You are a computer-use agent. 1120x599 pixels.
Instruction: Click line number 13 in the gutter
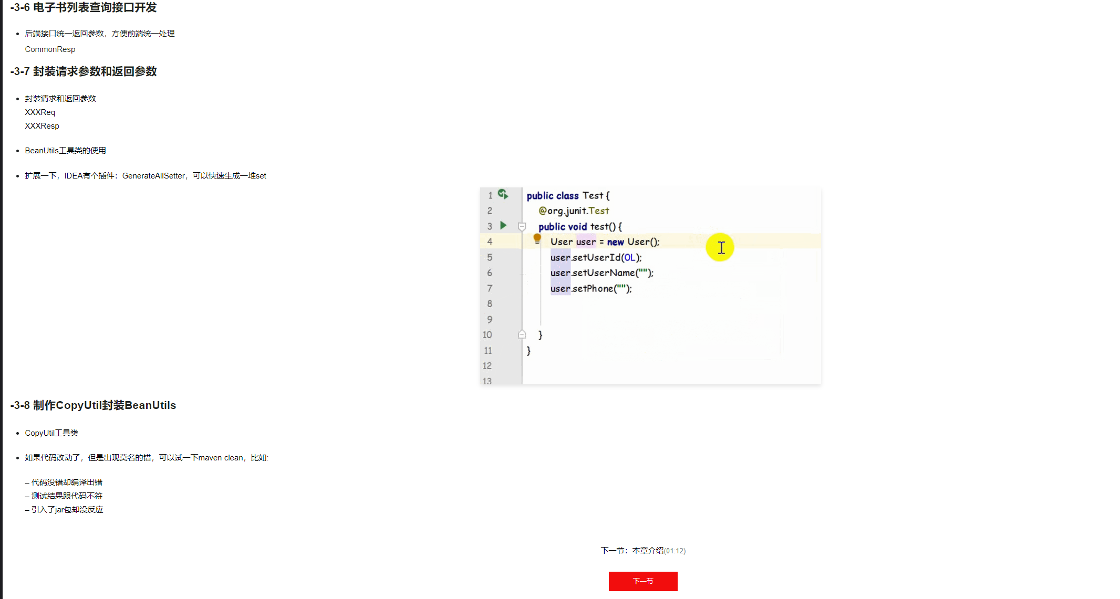tap(487, 381)
